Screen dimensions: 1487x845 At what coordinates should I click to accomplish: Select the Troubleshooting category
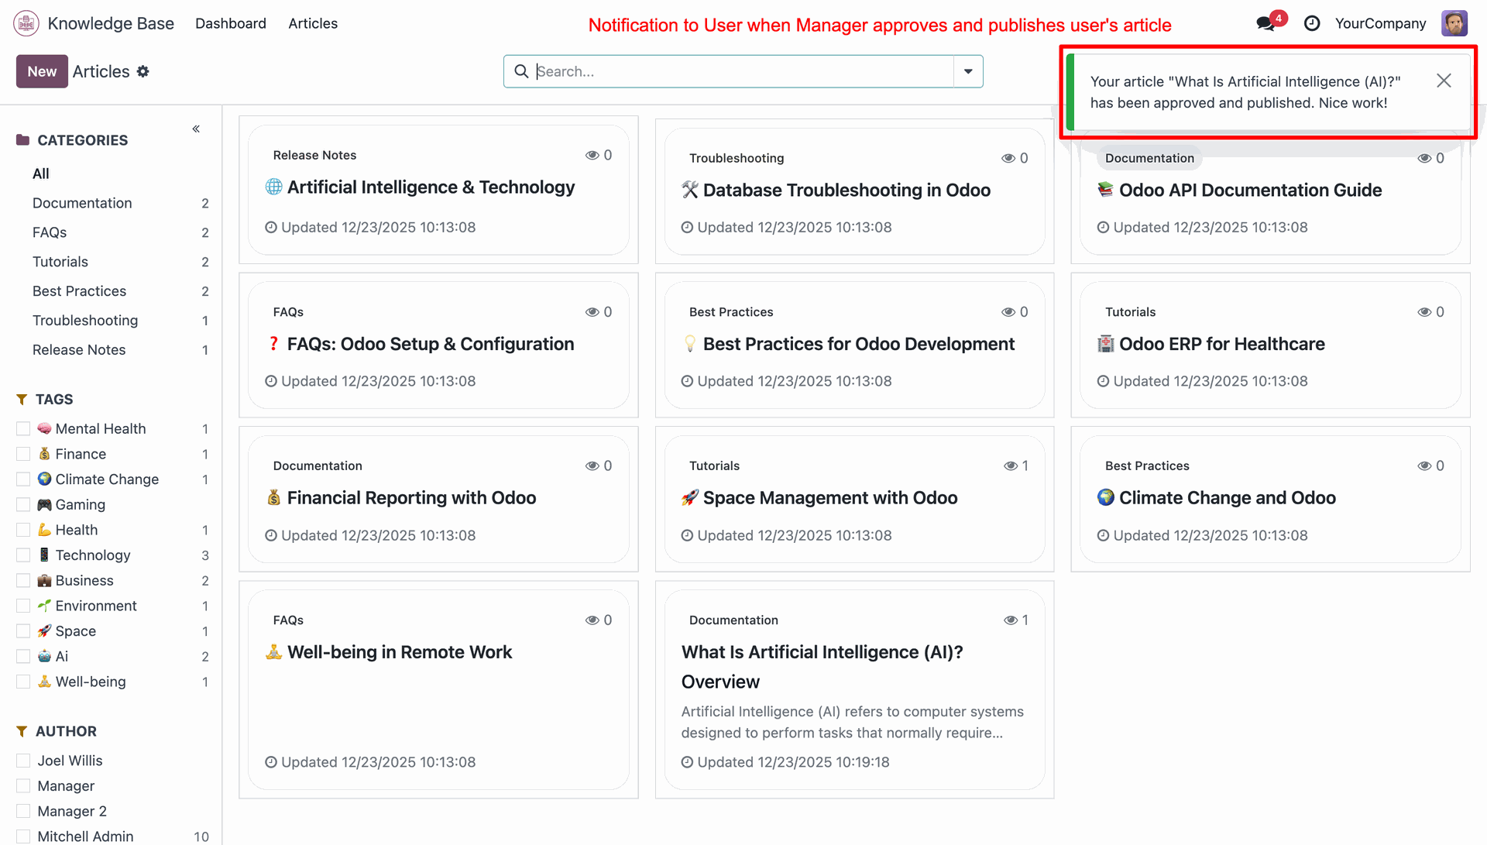pos(85,321)
